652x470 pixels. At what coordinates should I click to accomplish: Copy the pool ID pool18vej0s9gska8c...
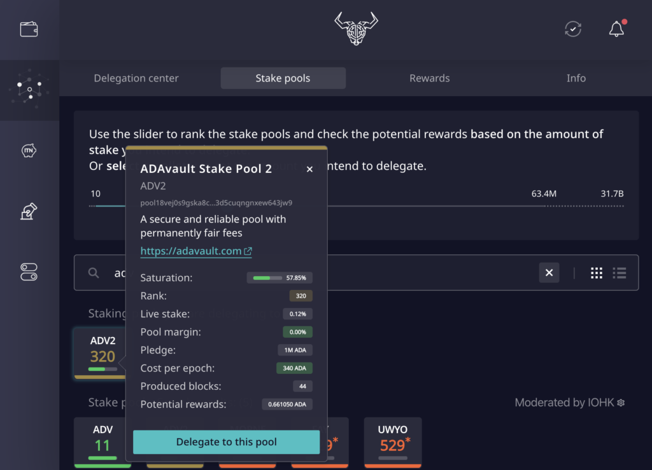216,203
